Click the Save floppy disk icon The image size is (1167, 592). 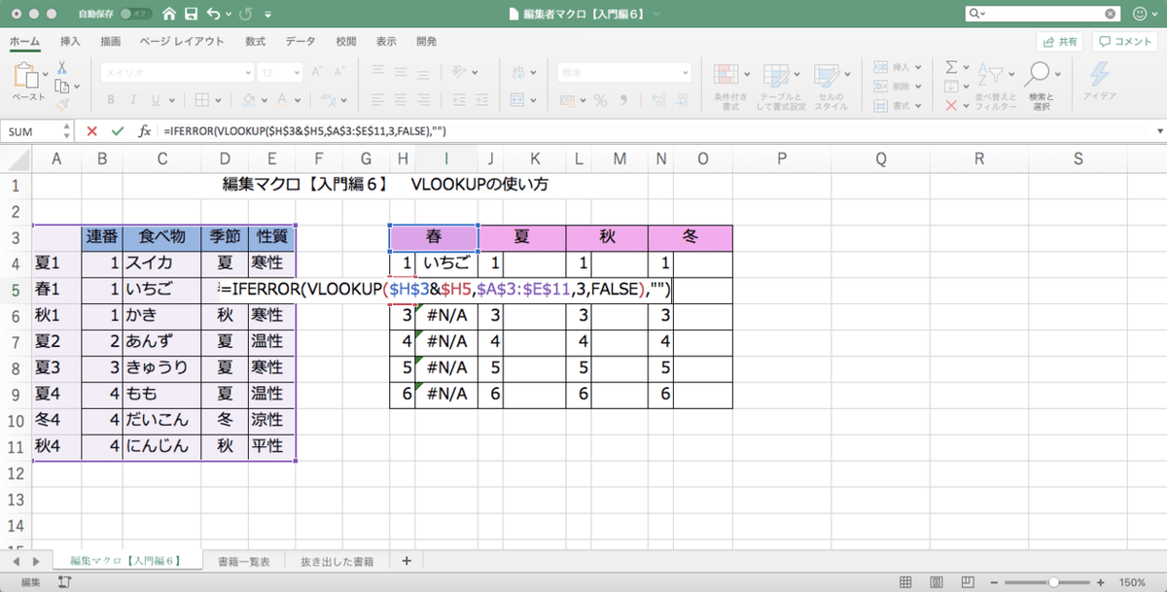(x=192, y=15)
